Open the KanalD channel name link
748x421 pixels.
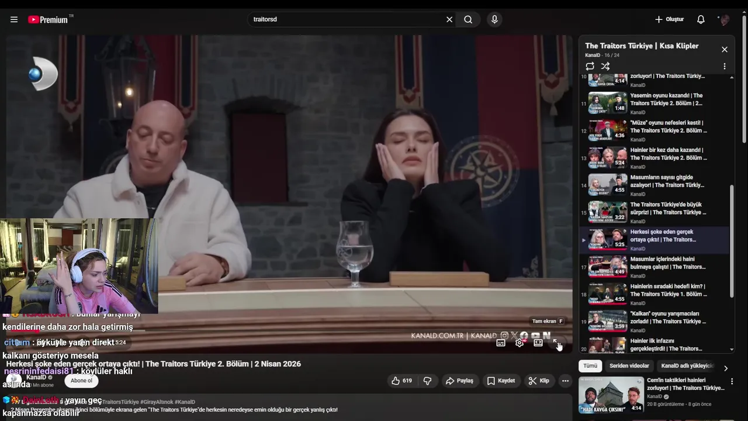pos(36,377)
